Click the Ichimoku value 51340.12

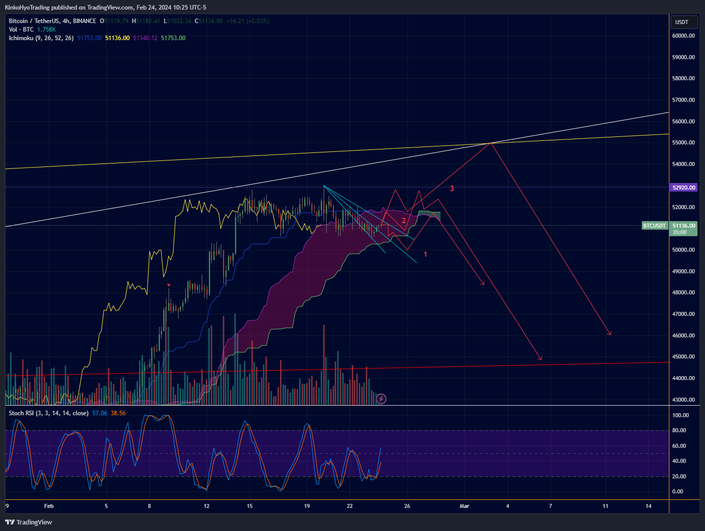145,38
